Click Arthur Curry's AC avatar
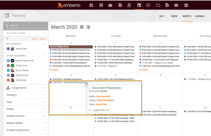 click(13, 66)
